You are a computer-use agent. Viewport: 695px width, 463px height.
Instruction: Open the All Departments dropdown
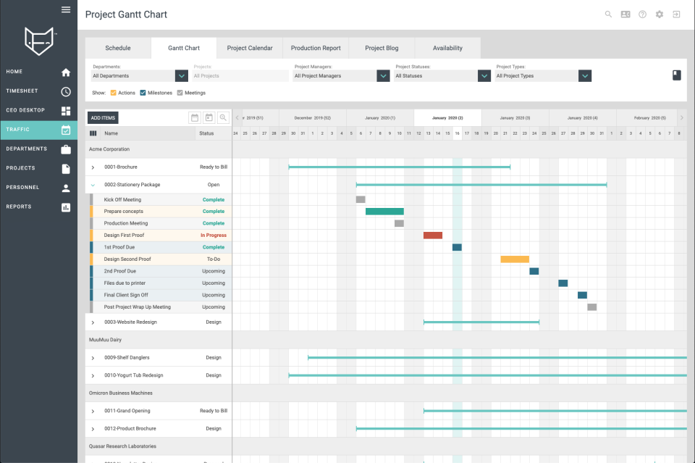(180, 75)
